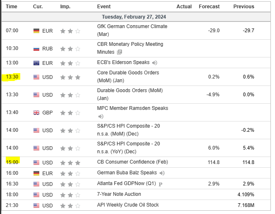
Task: Click UK flag icon in GBP row
Action: (x=36, y=112)
